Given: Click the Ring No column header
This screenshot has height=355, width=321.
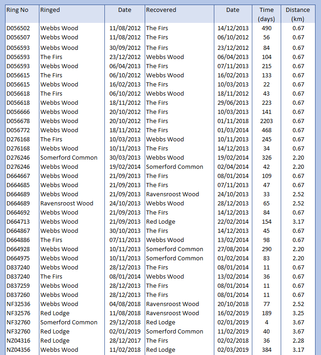Looking at the screenshot, I should pos(17,10).
